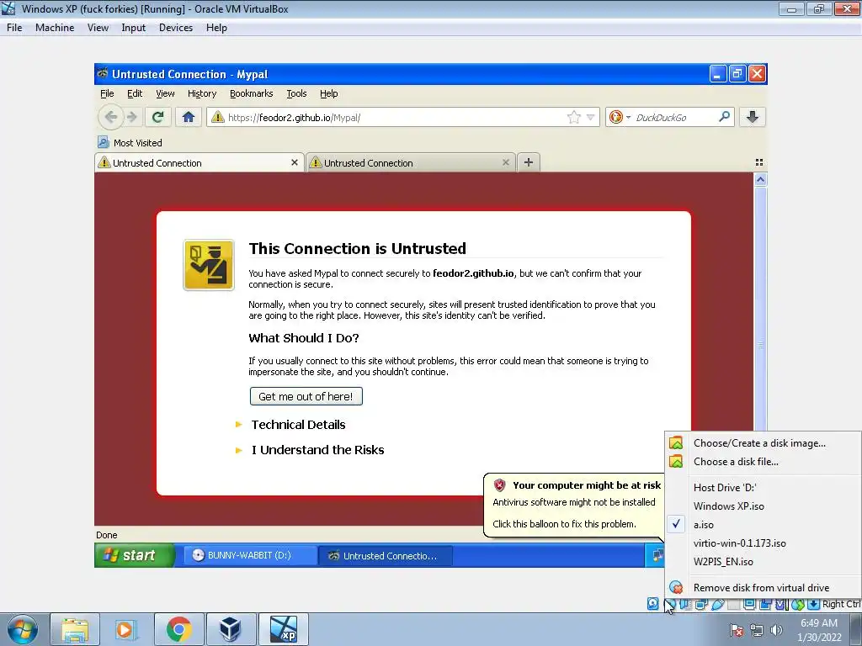
Task: Click the vertical scrollbar thumb in Mypal
Action: (760, 309)
